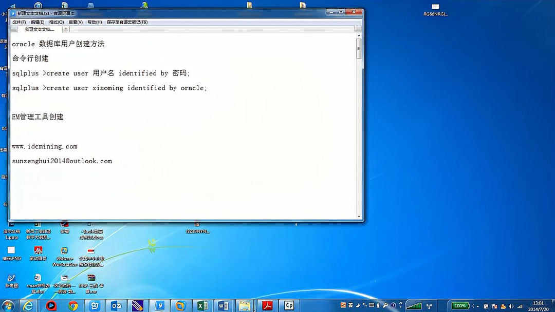Launch Internet Explorer from the taskbar
Screen dimensions: 555x312
tap(29, 306)
